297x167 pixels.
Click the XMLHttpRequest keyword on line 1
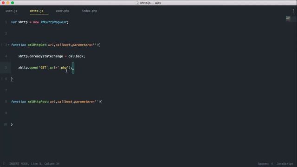tap(54, 22)
